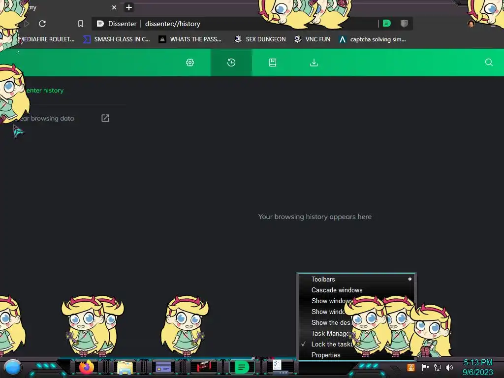Open the bookmarks icon in green toolbar
This screenshot has height=378, width=504.
click(x=273, y=63)
